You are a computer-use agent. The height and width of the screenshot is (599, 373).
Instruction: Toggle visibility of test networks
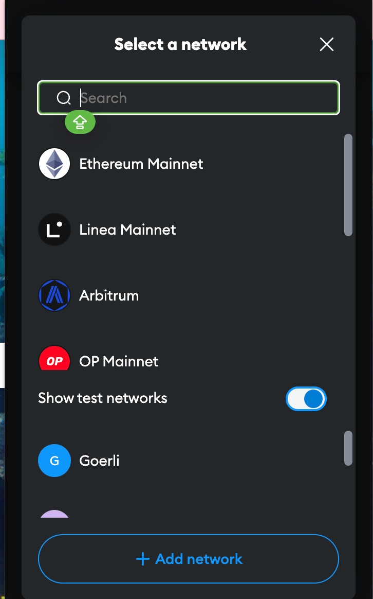click(306, 399)
